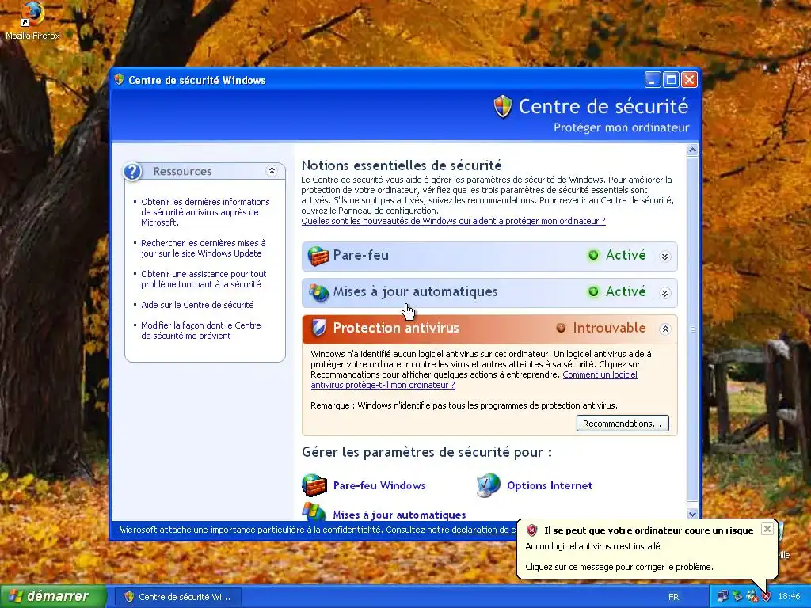Click the safely remove hardware tray icon

pyautogui.click(x=737, y=596)
